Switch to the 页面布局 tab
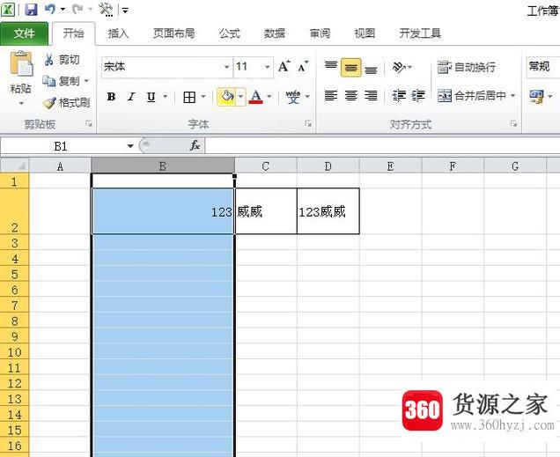This screenshot has height=457, width=560. tap(174, 33)
